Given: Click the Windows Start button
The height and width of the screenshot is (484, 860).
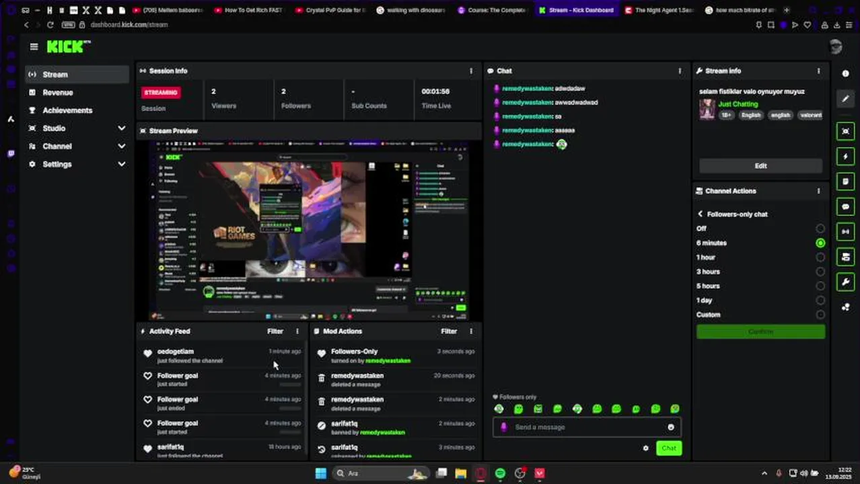Looking at the screenshot, I should [320, 473].
